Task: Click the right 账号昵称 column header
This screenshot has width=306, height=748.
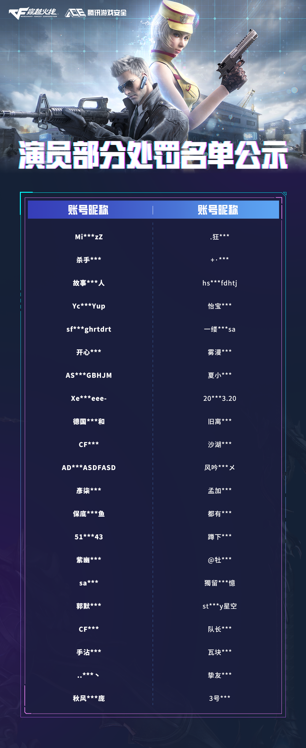Action: [x=218, y=210]
